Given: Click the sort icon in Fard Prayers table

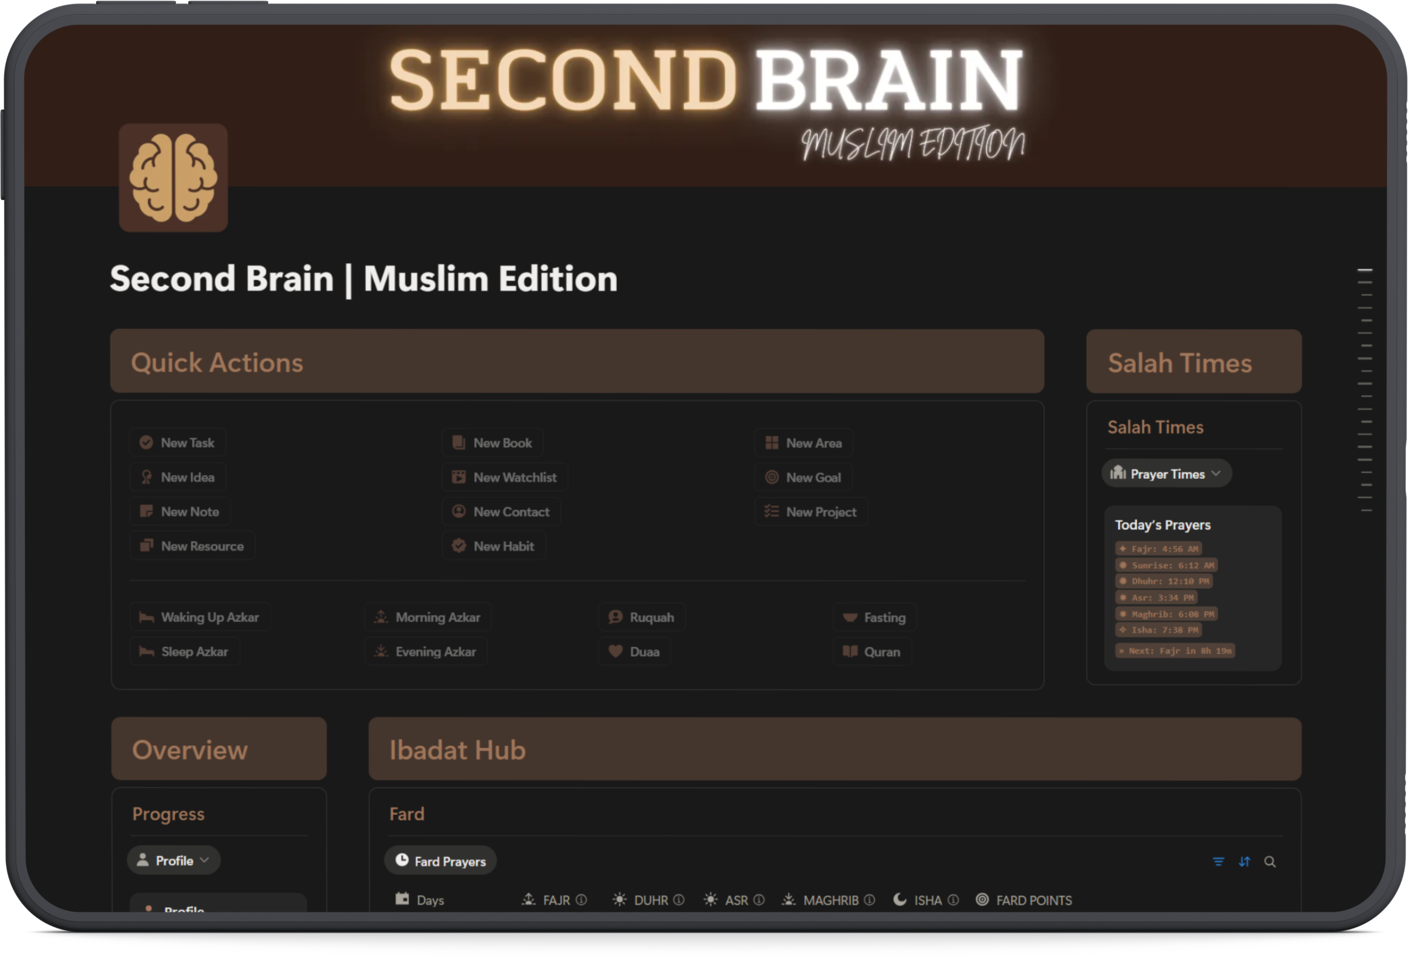Looking at the screenshot, I should click(1244, 861).
